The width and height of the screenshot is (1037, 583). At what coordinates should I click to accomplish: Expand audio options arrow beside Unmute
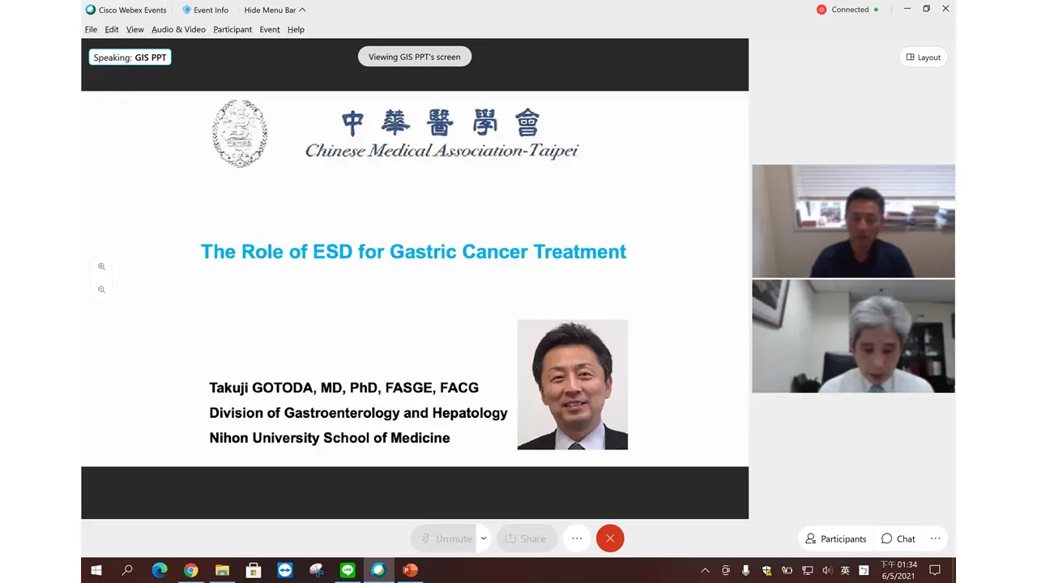pyautogui.click(x=484, y=538)
